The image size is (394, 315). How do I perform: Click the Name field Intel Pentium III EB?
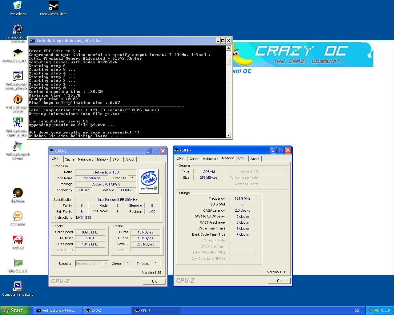coord(106,172)
